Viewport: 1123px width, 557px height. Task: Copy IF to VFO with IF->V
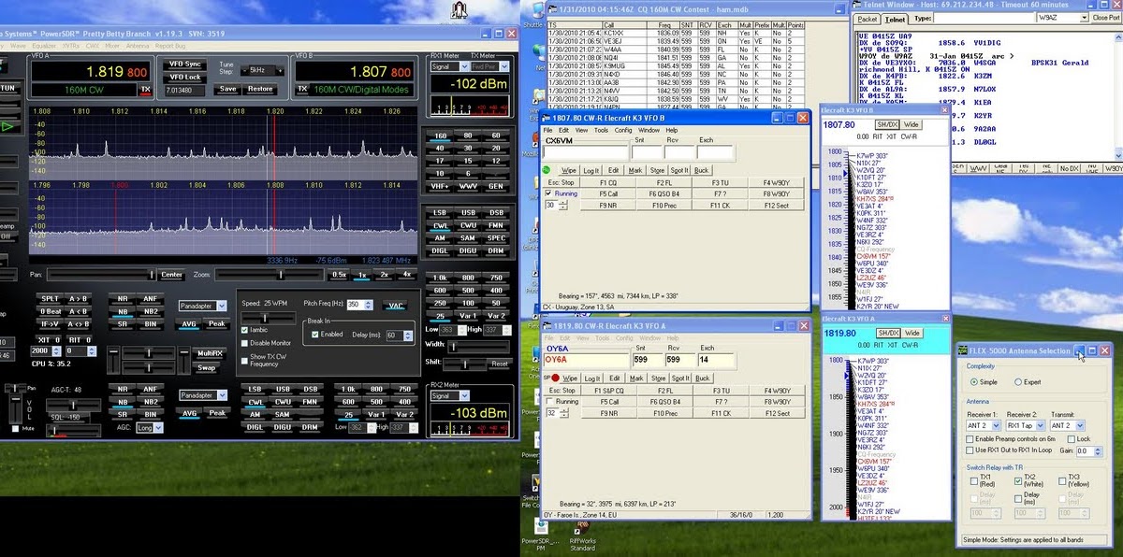tap(49, 324)
